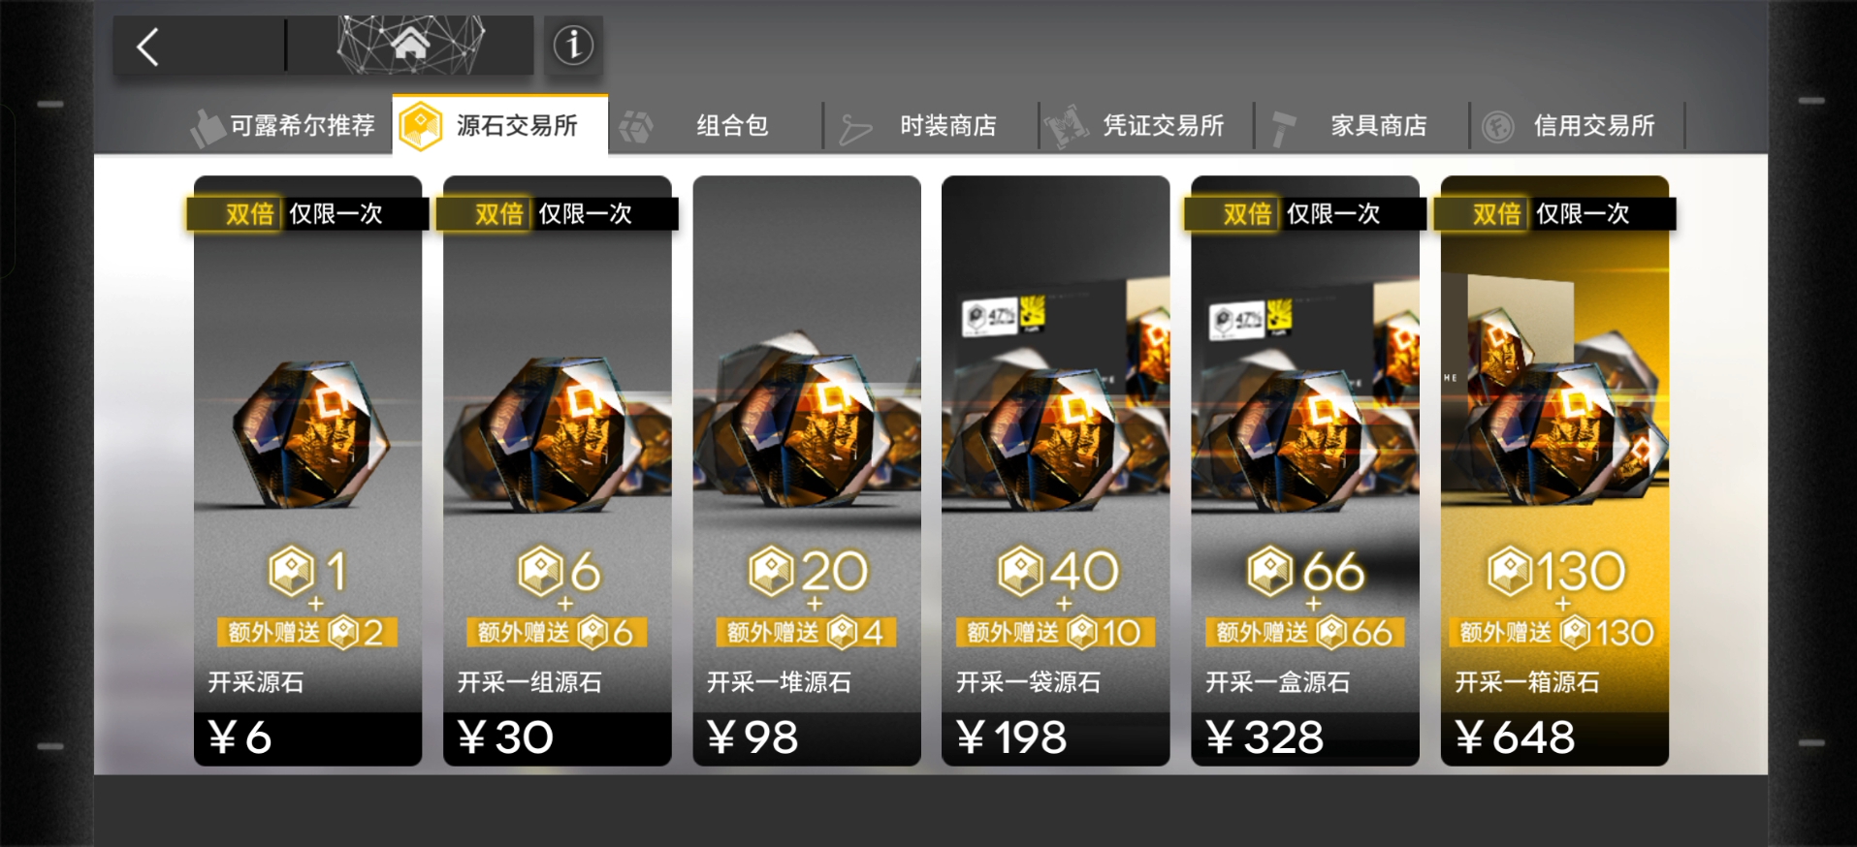Switch to 组合包 tab
Screen dimensions: 1857x847
(716, 125)
